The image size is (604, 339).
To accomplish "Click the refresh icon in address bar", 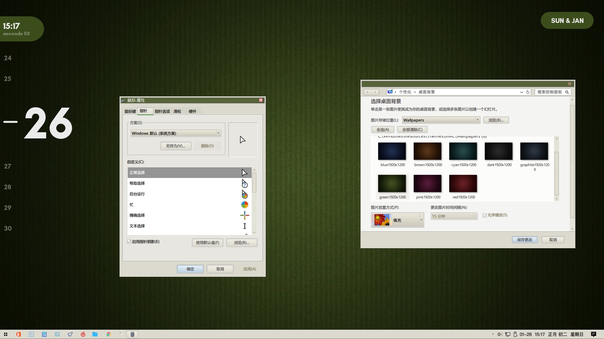I will 528,92.
